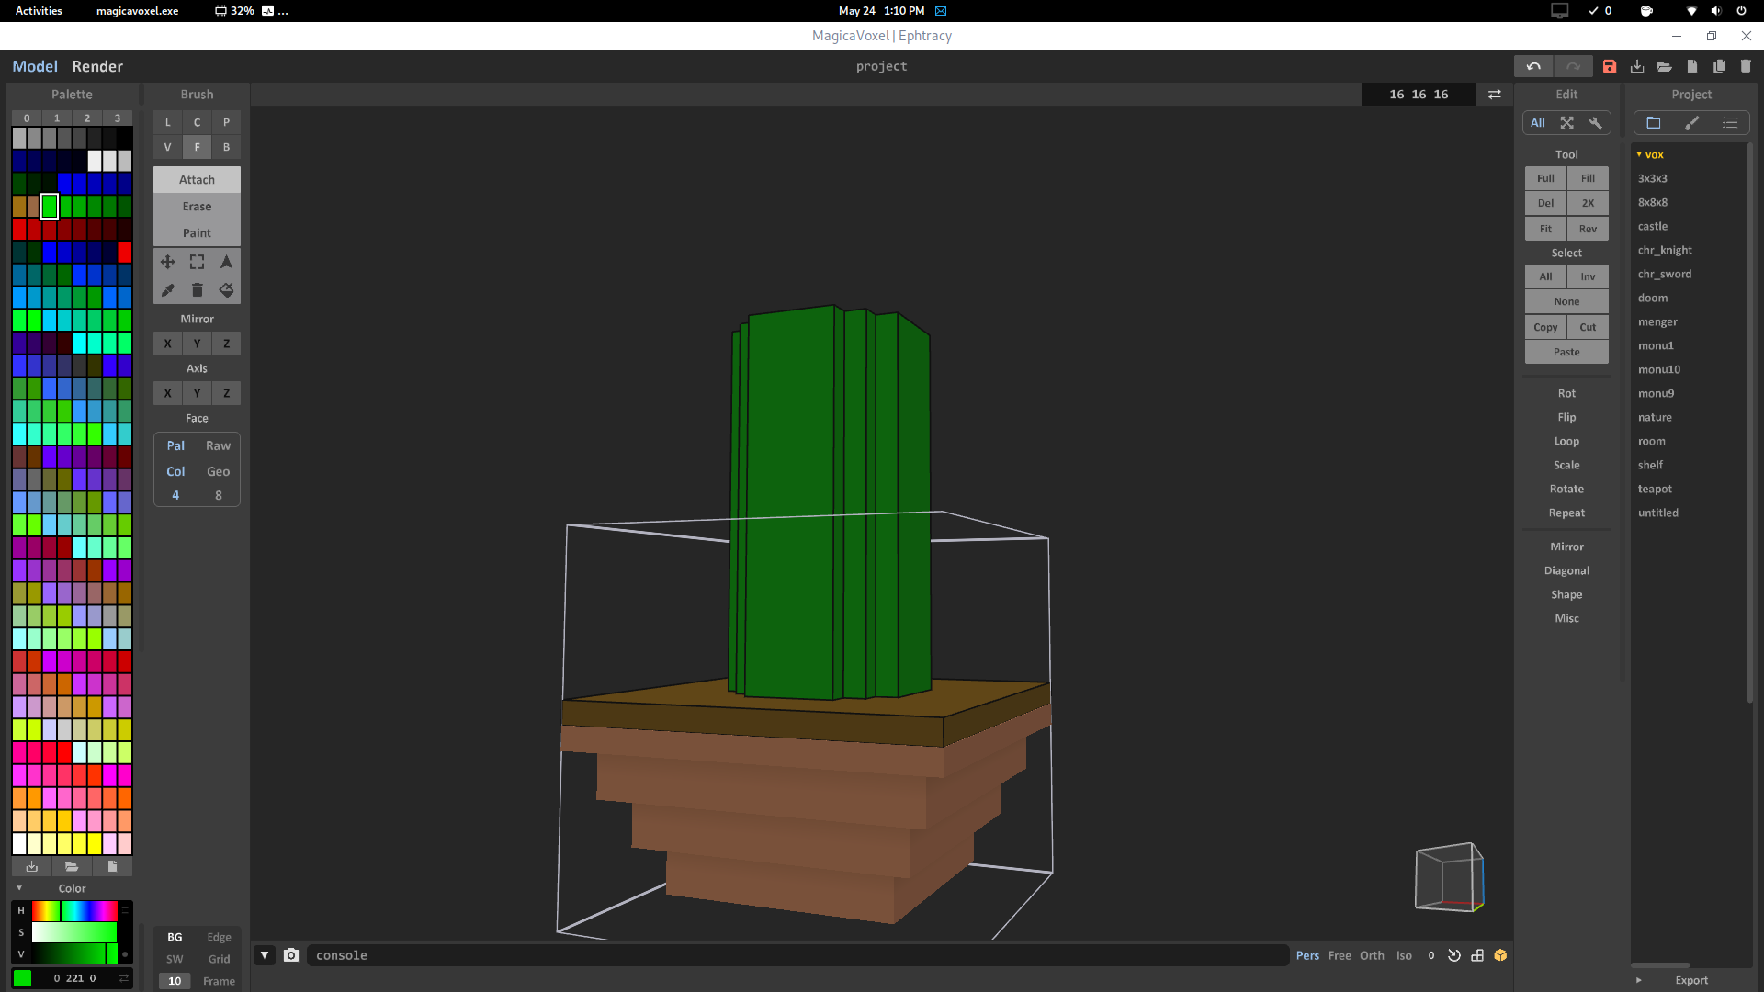This screenshot has height=992, width=1764.
Task: Load a palette with the palette folder icon
Action: [72, 866]
